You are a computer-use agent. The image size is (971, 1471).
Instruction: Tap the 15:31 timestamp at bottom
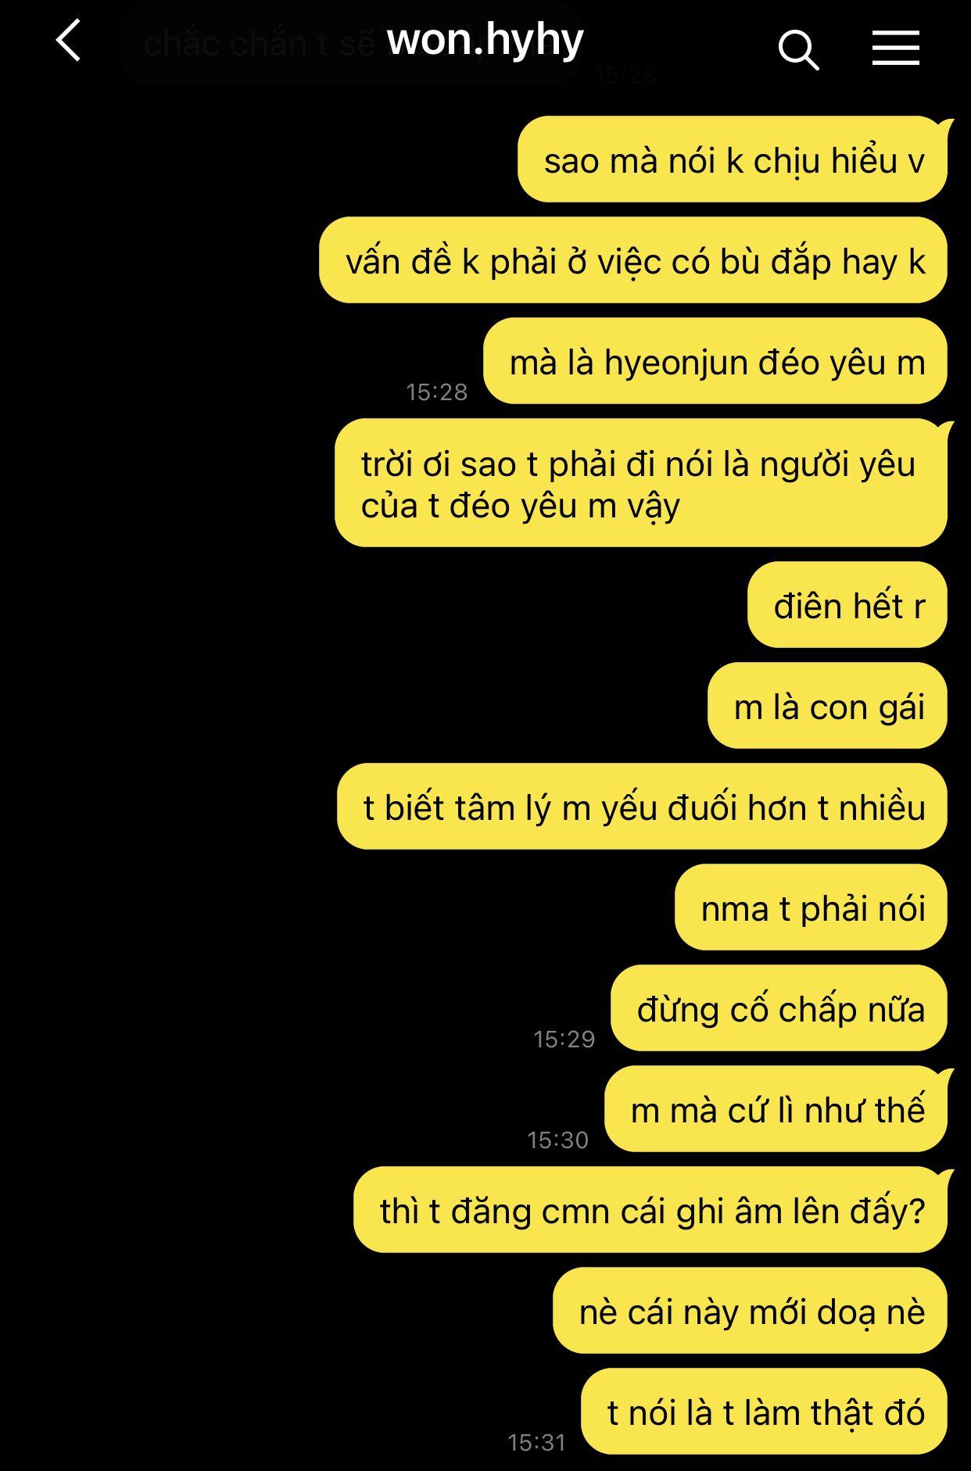coord(536,1442)
